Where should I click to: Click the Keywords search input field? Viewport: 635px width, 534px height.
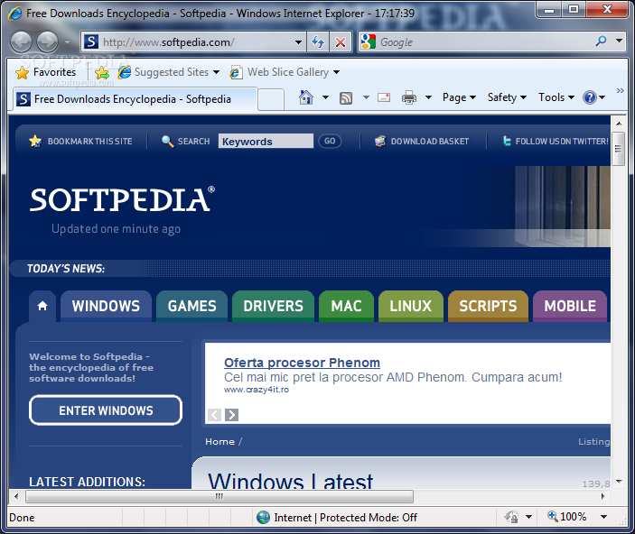266,142
